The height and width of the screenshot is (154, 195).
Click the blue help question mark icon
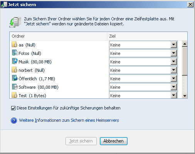(x=14, y=121)
